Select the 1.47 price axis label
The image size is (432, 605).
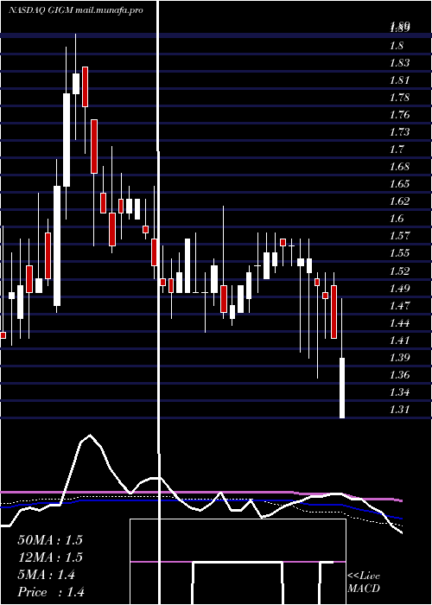coord(399,306)
